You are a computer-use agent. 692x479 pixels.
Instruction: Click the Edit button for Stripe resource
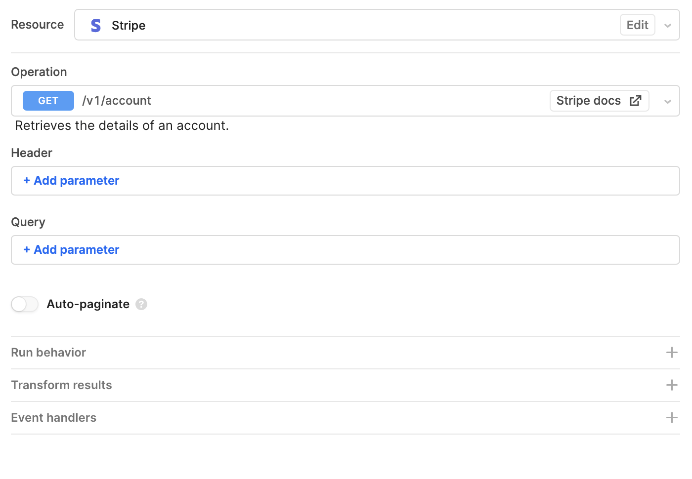pos(638,25)
